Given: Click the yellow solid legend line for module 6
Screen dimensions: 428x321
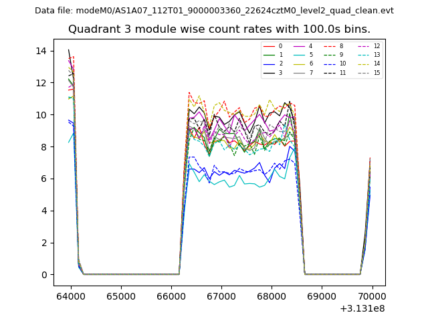Looking at the screenshot, I should coord(300,64).
